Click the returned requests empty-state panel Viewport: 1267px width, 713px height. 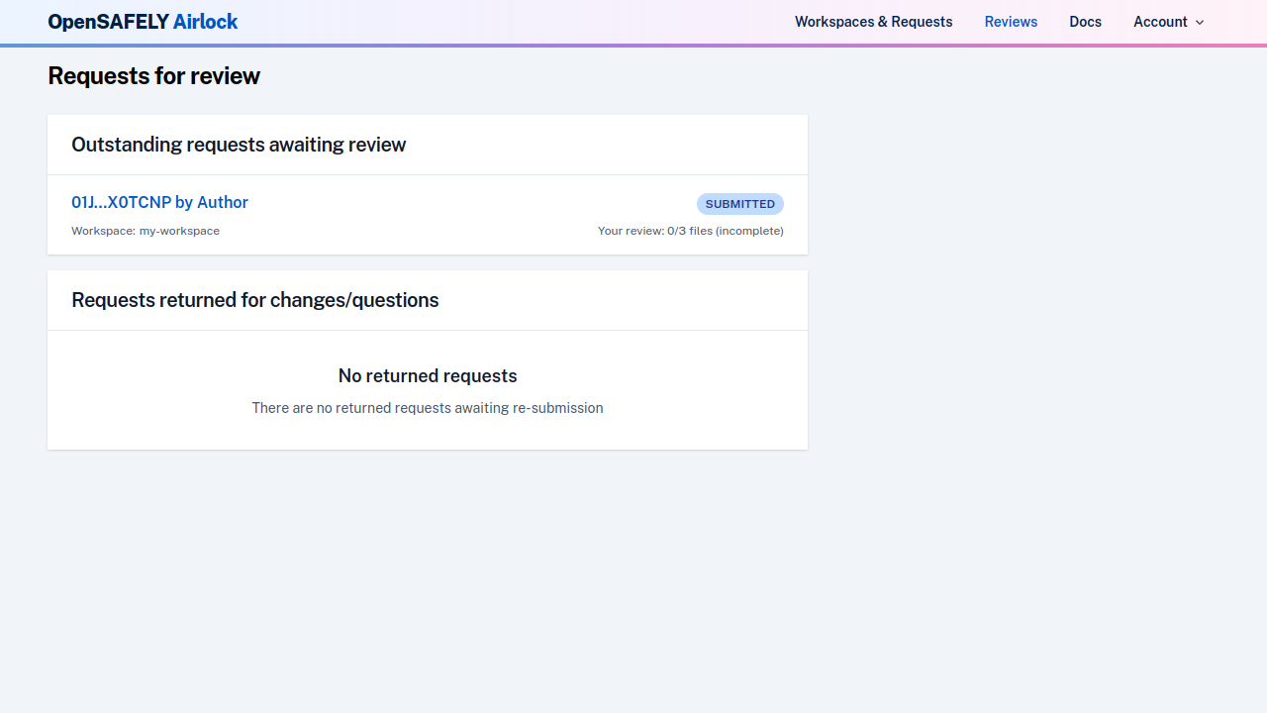click(x=427, y=390)
